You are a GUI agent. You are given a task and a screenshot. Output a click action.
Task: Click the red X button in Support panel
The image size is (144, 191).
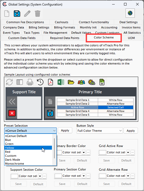point(12,113)
